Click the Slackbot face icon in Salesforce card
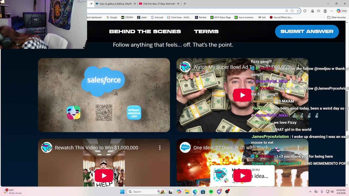This screenshot has height=196, width=349. 74,113
